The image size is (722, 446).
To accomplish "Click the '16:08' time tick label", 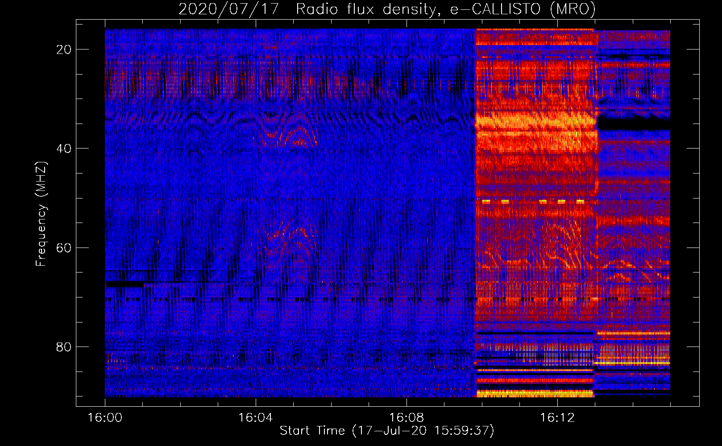I will click(x=406, y=418).
